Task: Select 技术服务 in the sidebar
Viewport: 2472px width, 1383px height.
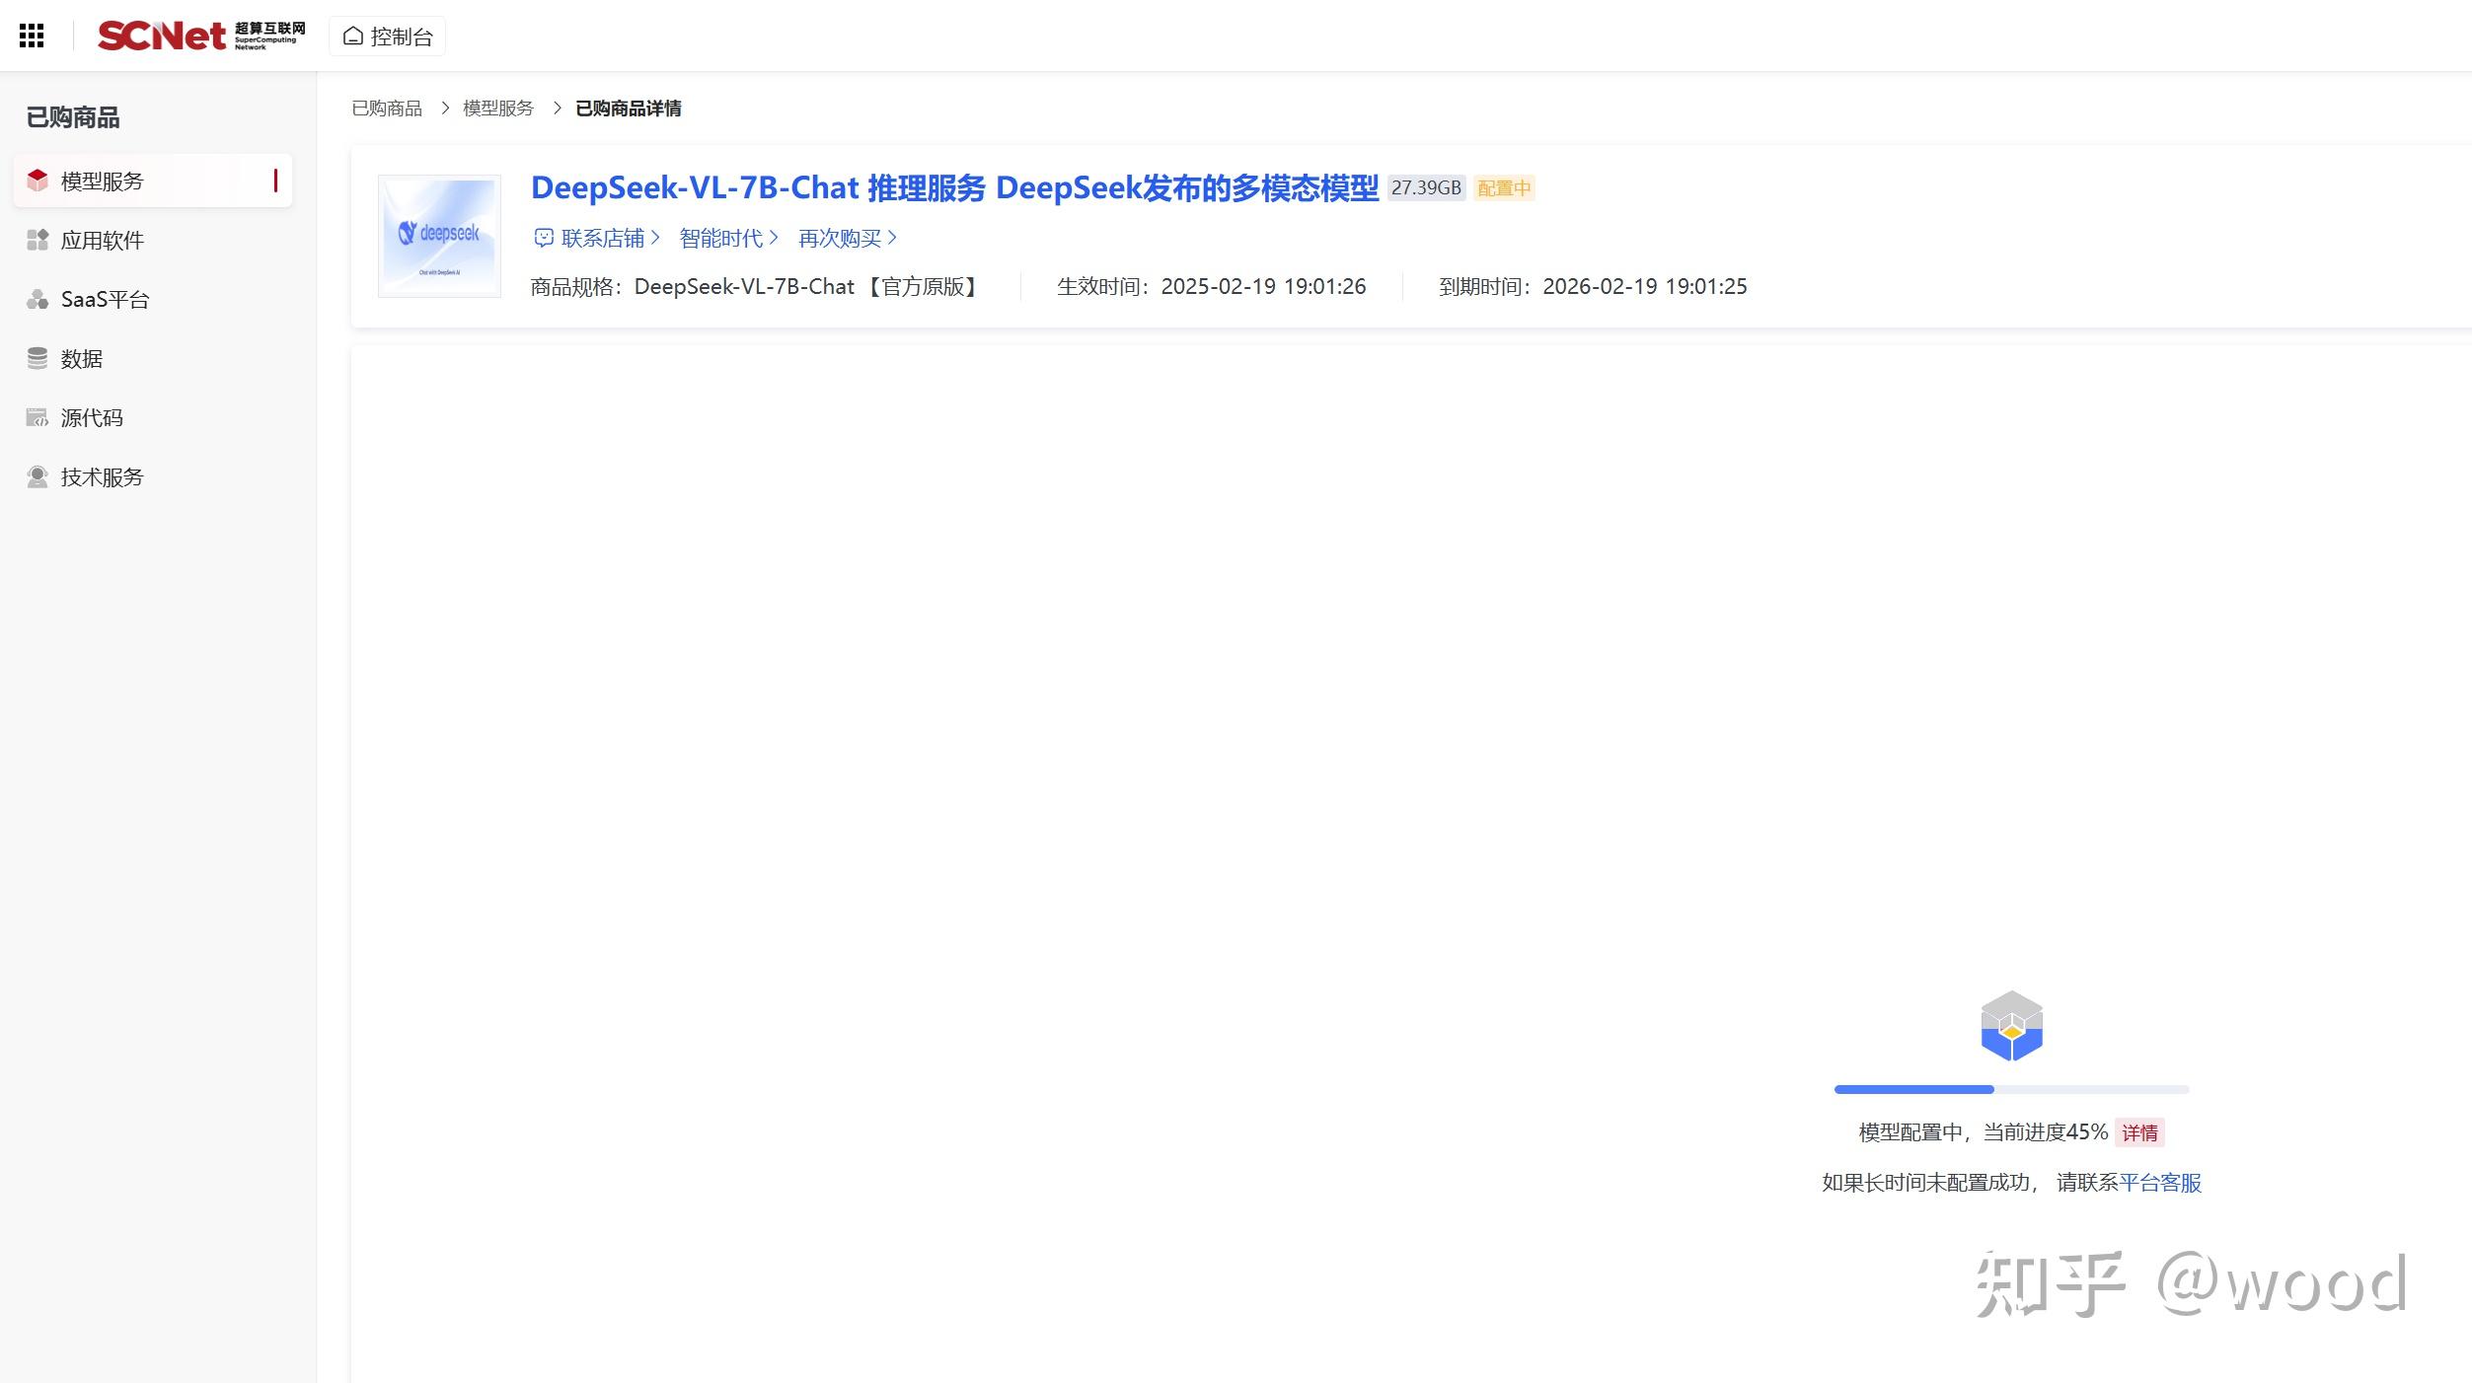Action: [102, 476]
